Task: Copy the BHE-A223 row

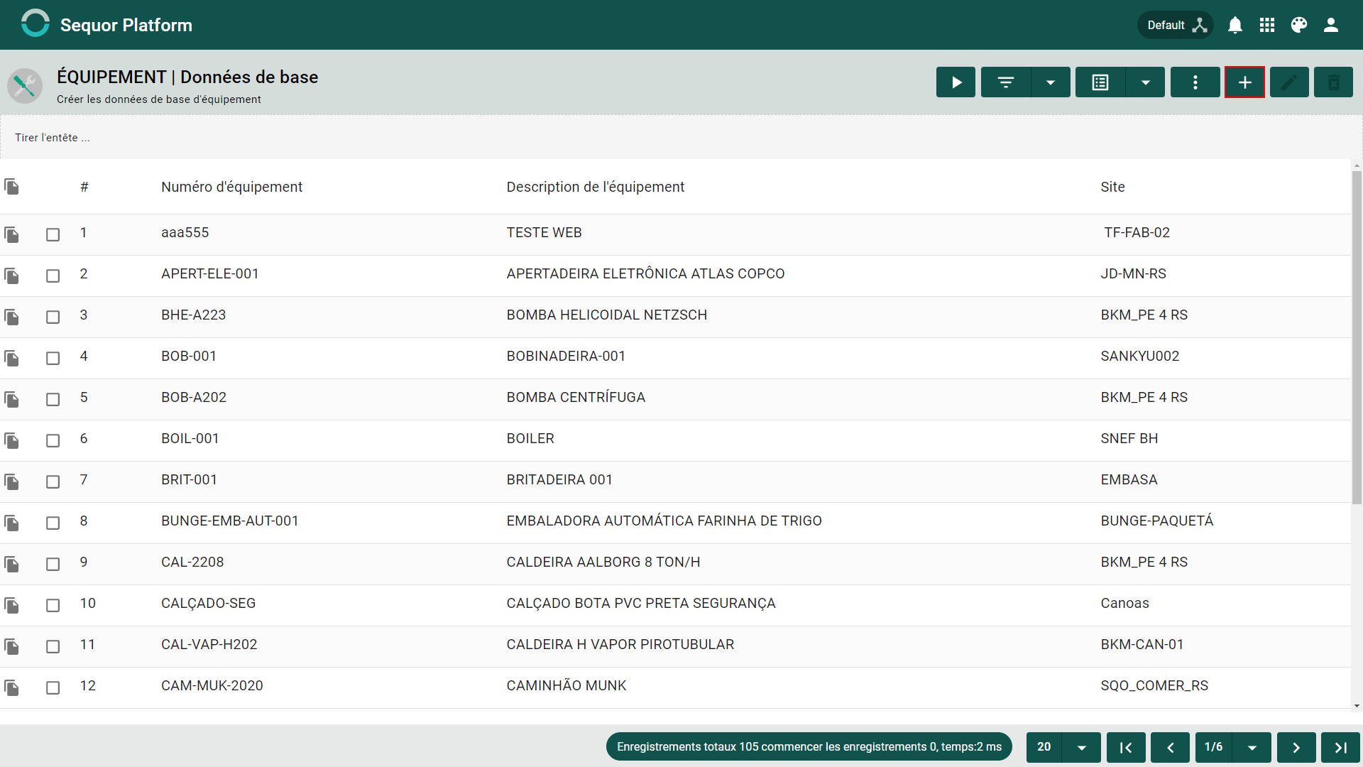Action: pyautogui.click(x=11, y=317)
